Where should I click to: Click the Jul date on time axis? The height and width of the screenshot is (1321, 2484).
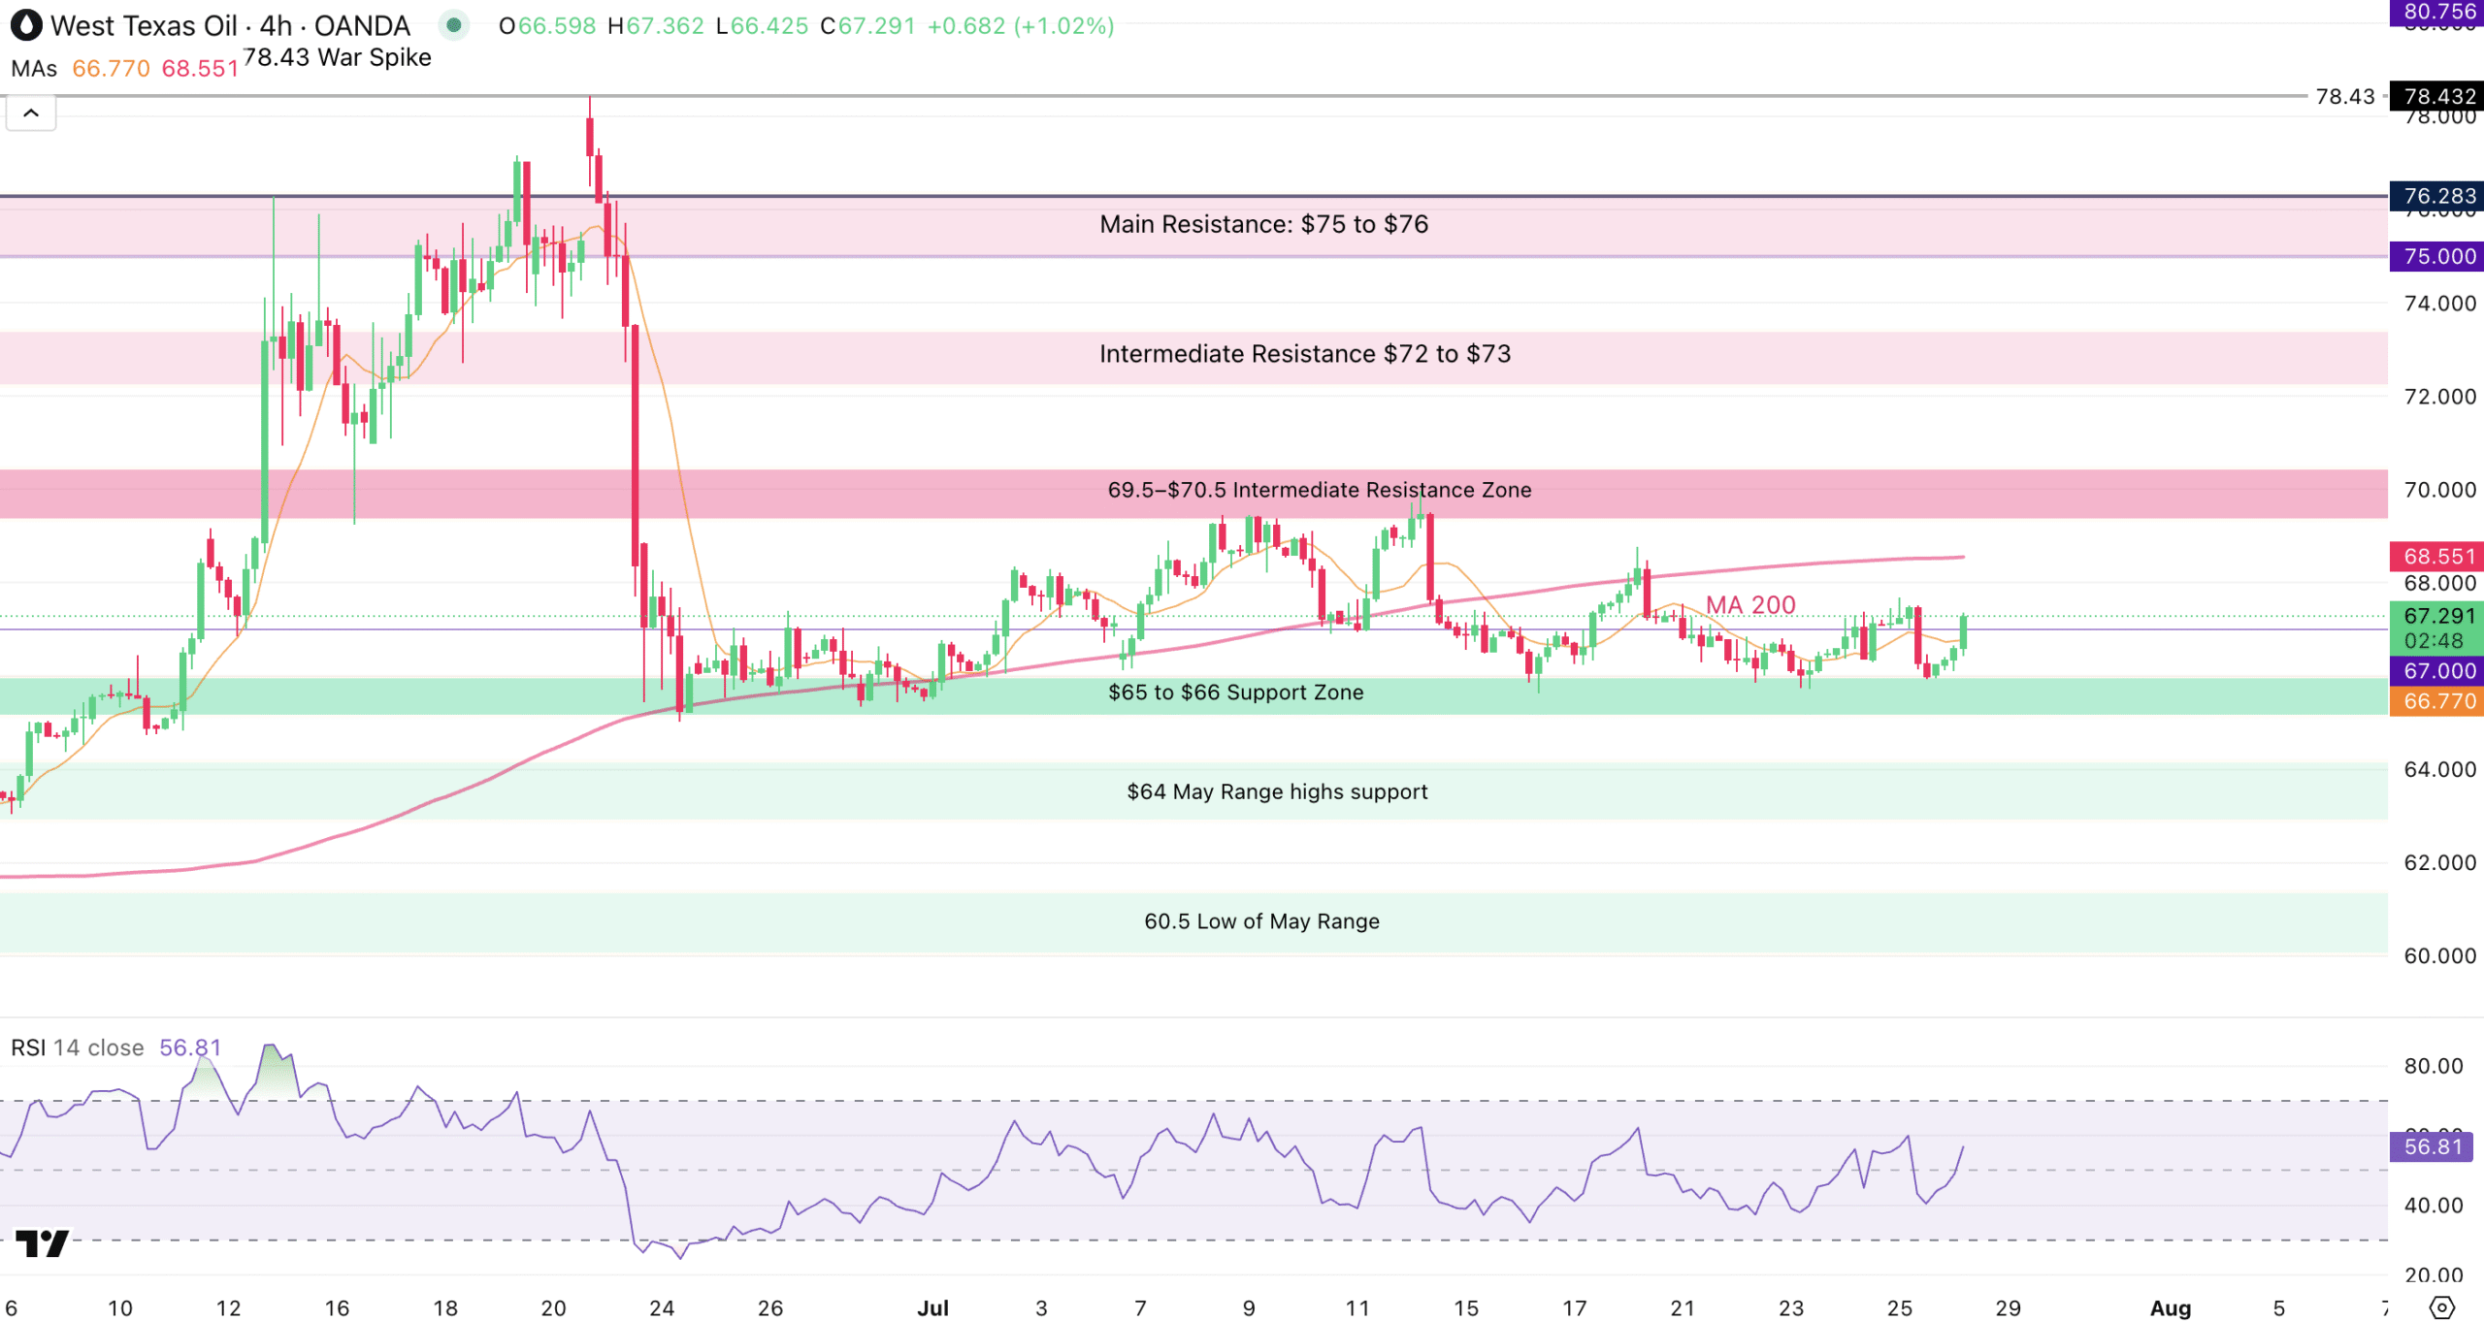click(x=932, y=1307)
